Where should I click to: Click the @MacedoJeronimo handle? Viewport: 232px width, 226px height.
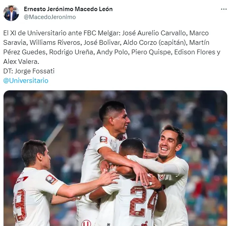tap(50, 17)
